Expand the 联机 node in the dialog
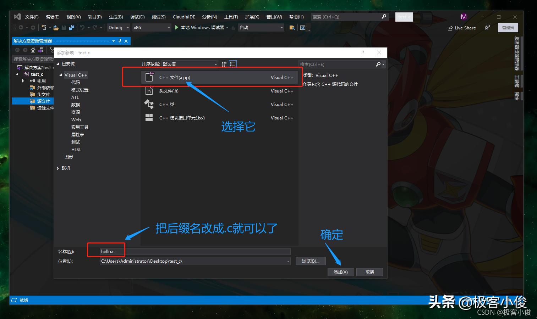Screen dimensions: 537x319 tap(58, 168)
